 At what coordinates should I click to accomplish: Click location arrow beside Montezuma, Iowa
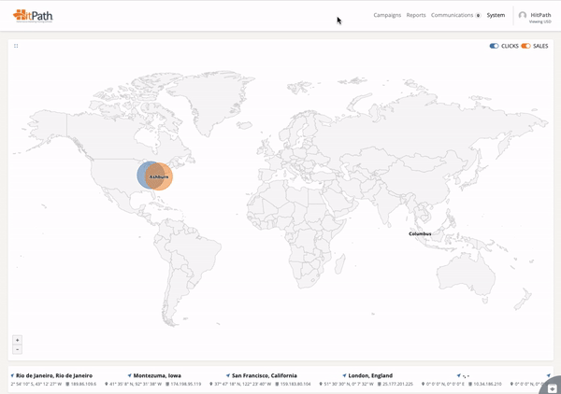pos(129,375)
